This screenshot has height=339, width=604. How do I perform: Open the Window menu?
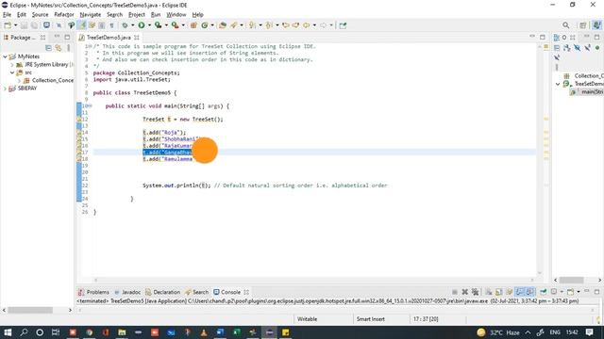(176, 15)
